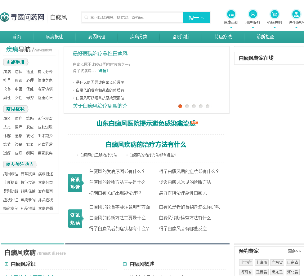The image size is (304, 276).
Task: Switch to the third carousel slide dot
Action: (x=194, y=106)
